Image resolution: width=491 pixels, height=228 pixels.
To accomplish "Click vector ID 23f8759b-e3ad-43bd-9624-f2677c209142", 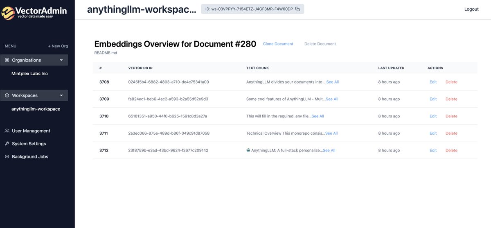I will [x=168, y=151].
